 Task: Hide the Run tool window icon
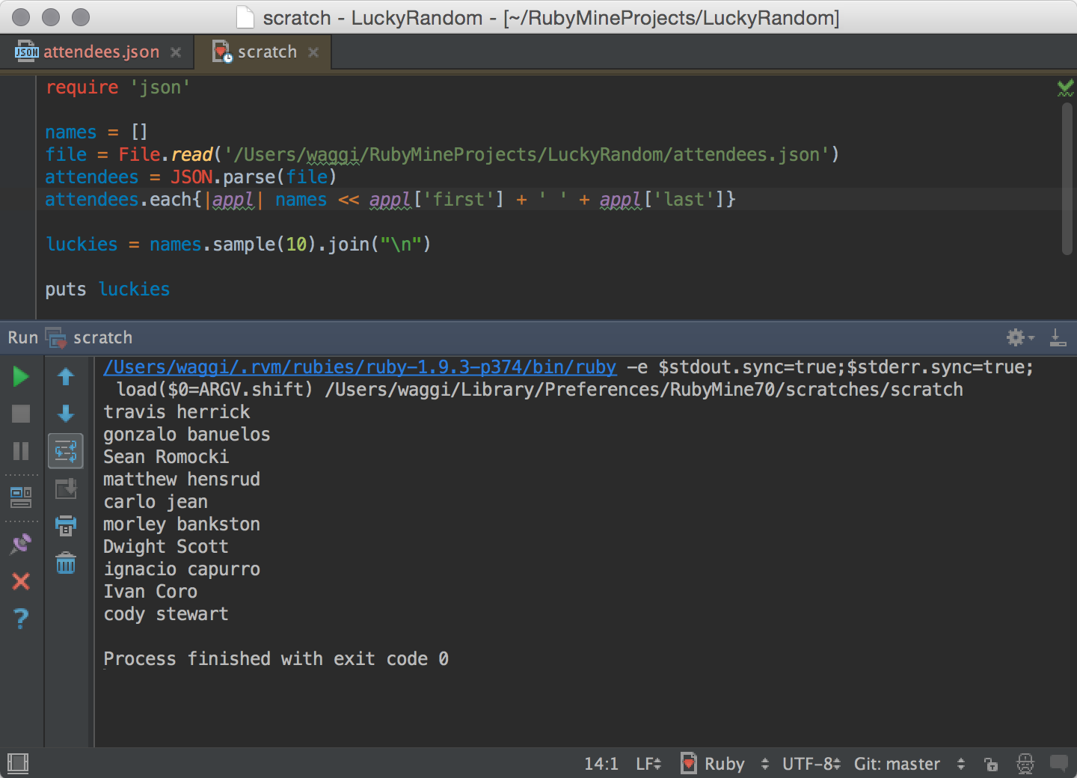click(1058, 337)
